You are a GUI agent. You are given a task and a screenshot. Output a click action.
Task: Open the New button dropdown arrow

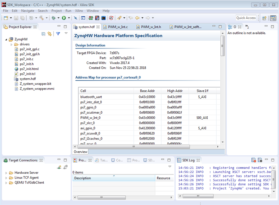tap(11, 18)
